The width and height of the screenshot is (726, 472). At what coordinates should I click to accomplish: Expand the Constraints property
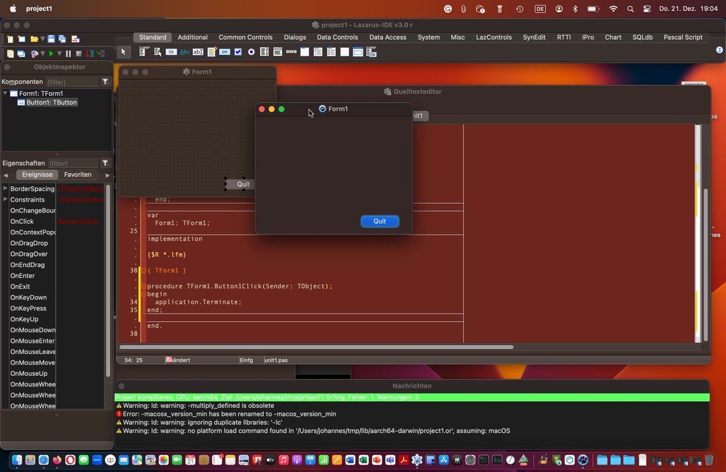(x=5, y=199)
